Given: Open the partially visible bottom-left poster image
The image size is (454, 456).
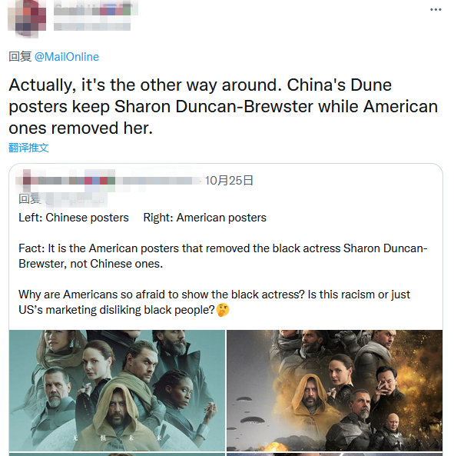Looking at the screenshot, I should click(117, 454).
